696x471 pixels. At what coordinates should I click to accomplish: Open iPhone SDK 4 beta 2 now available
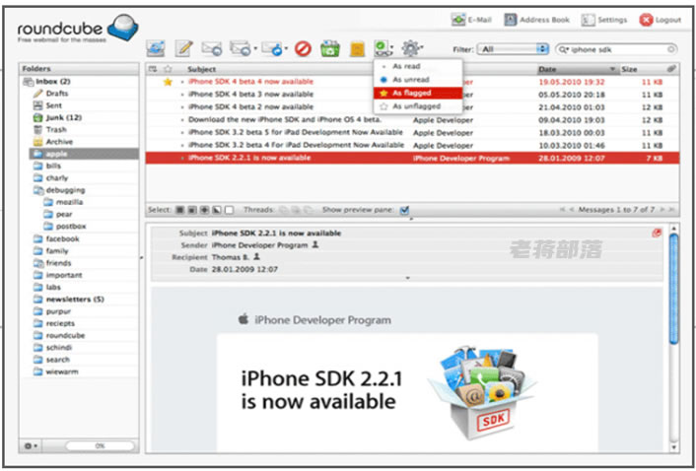point(250,106)
